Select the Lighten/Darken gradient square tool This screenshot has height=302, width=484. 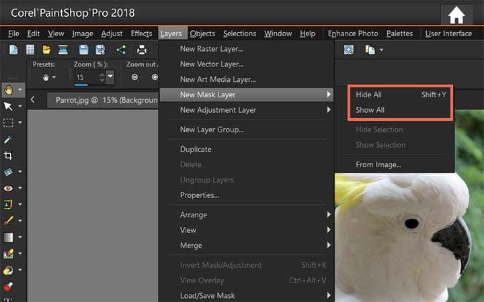click(8, 238)
